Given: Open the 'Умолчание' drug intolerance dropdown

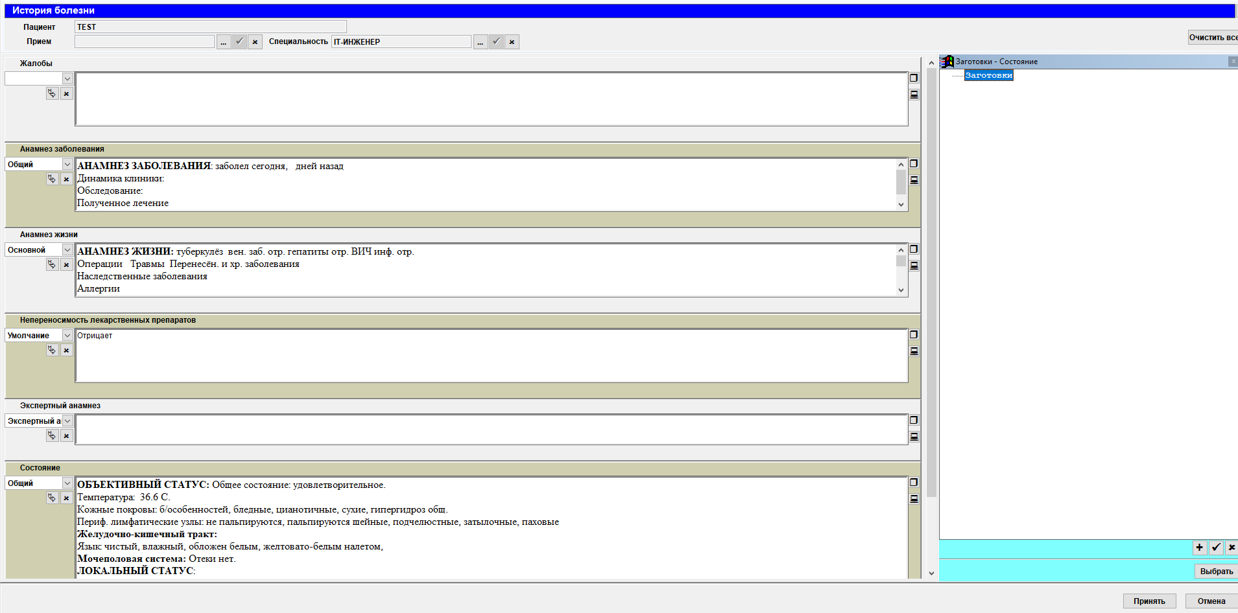Looking at the screenshot, I should click(67, 336).
